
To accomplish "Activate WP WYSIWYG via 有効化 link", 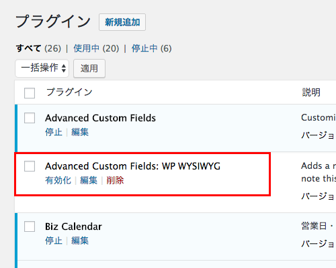I will point(58,180).
